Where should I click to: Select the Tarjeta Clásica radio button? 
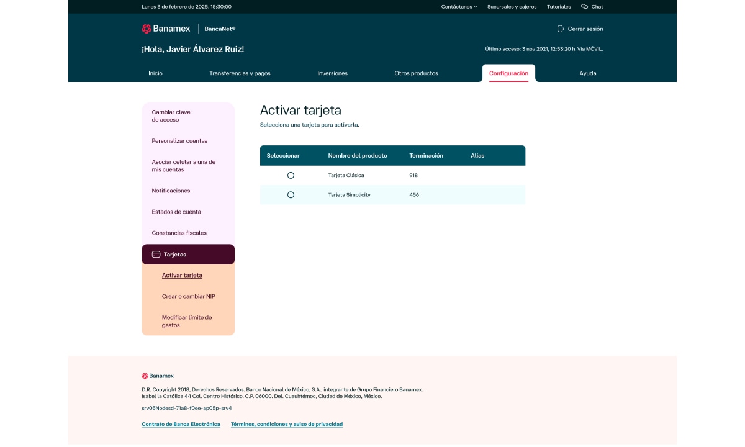291,175
